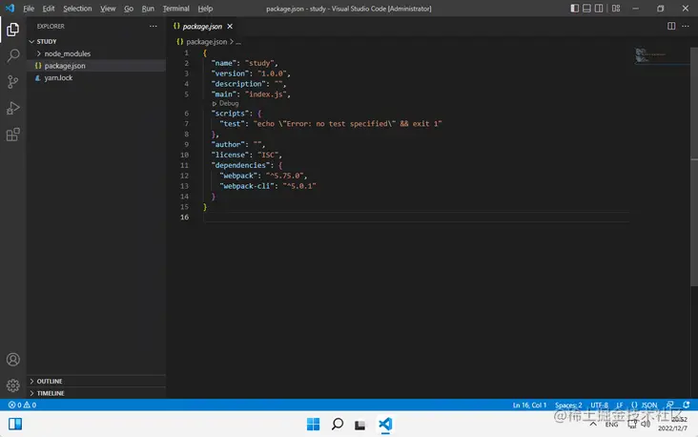Open the Search view in activity bar
The height and width of the screenshot is (437, 698).
coord(13,55)
